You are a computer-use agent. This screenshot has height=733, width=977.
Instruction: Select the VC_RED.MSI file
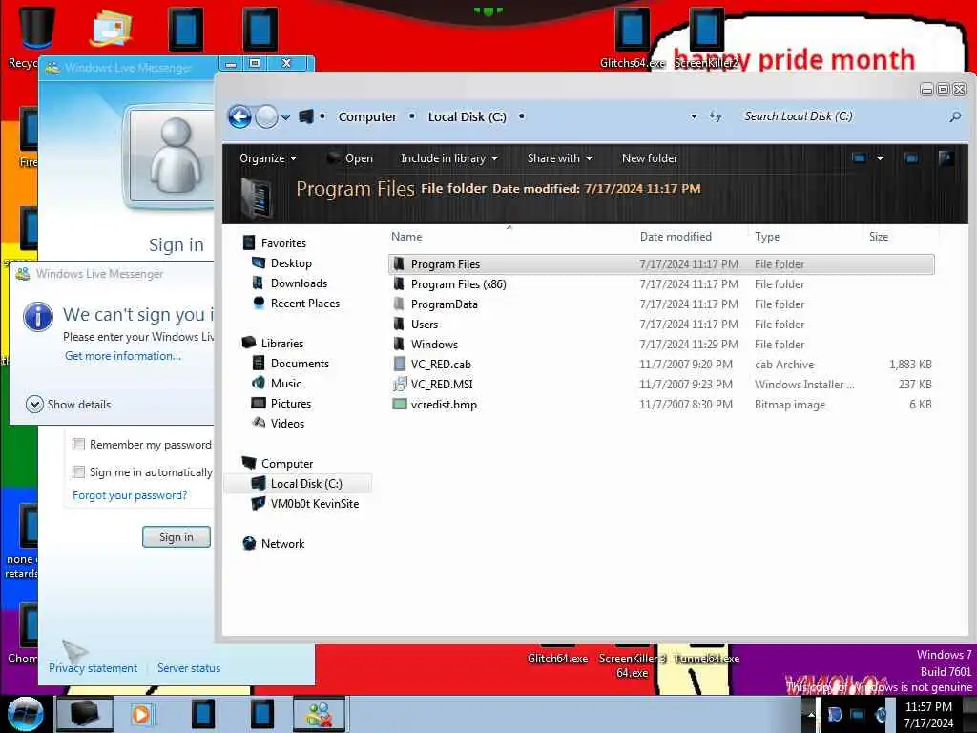661,384
